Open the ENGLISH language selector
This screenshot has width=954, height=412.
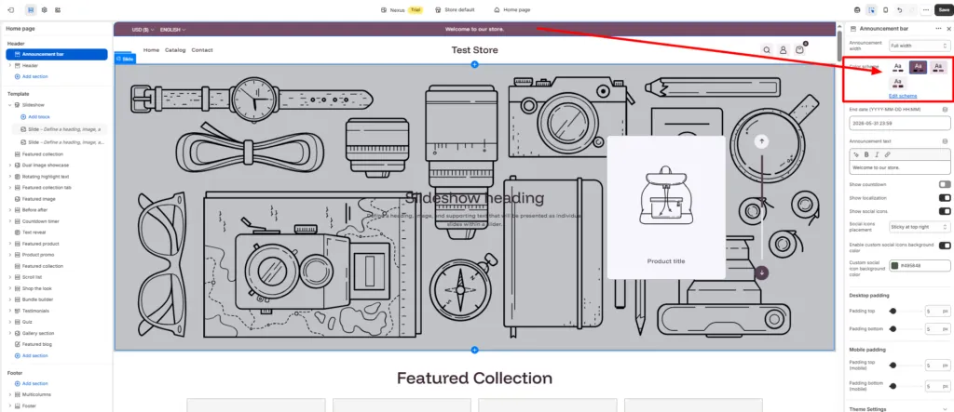(172, 29)
